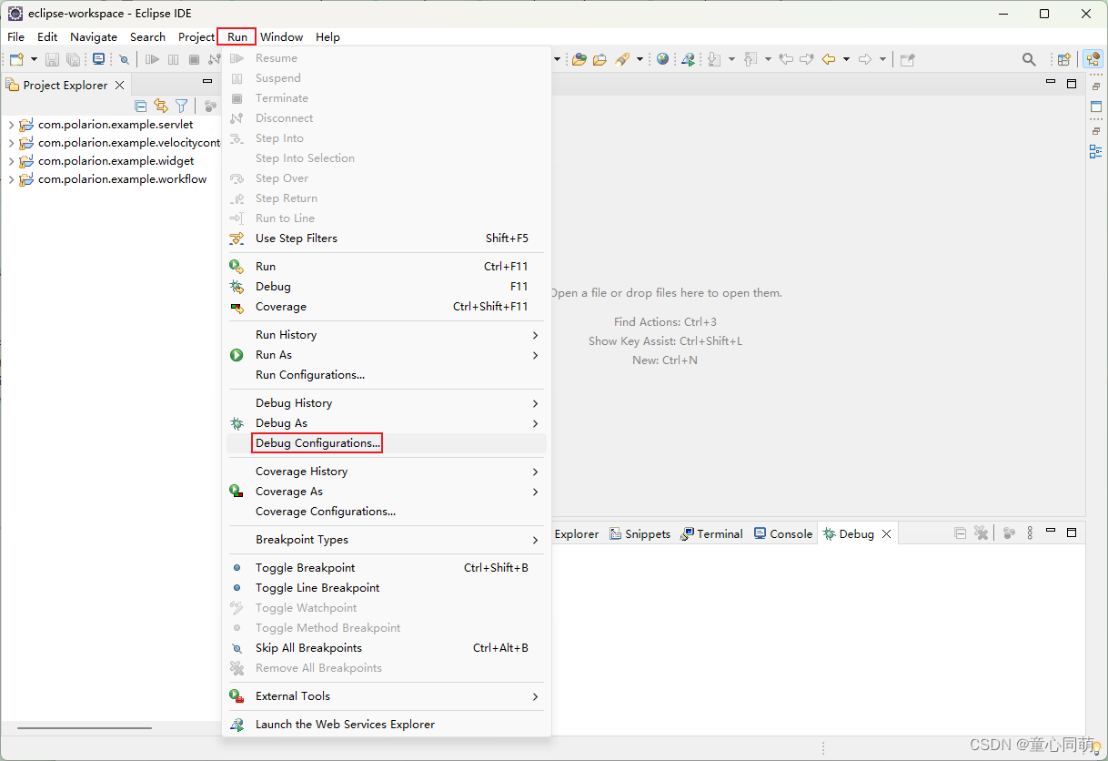Select Toggle Line Breakpoint menu item
The width and height of the screenshot is (1108, 761).
click(386, 588)
